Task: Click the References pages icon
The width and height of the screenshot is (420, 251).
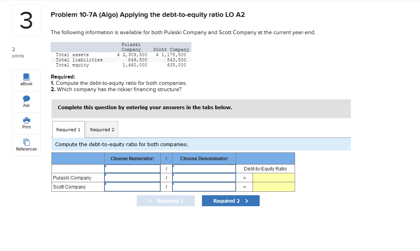Action: [26, 142]
